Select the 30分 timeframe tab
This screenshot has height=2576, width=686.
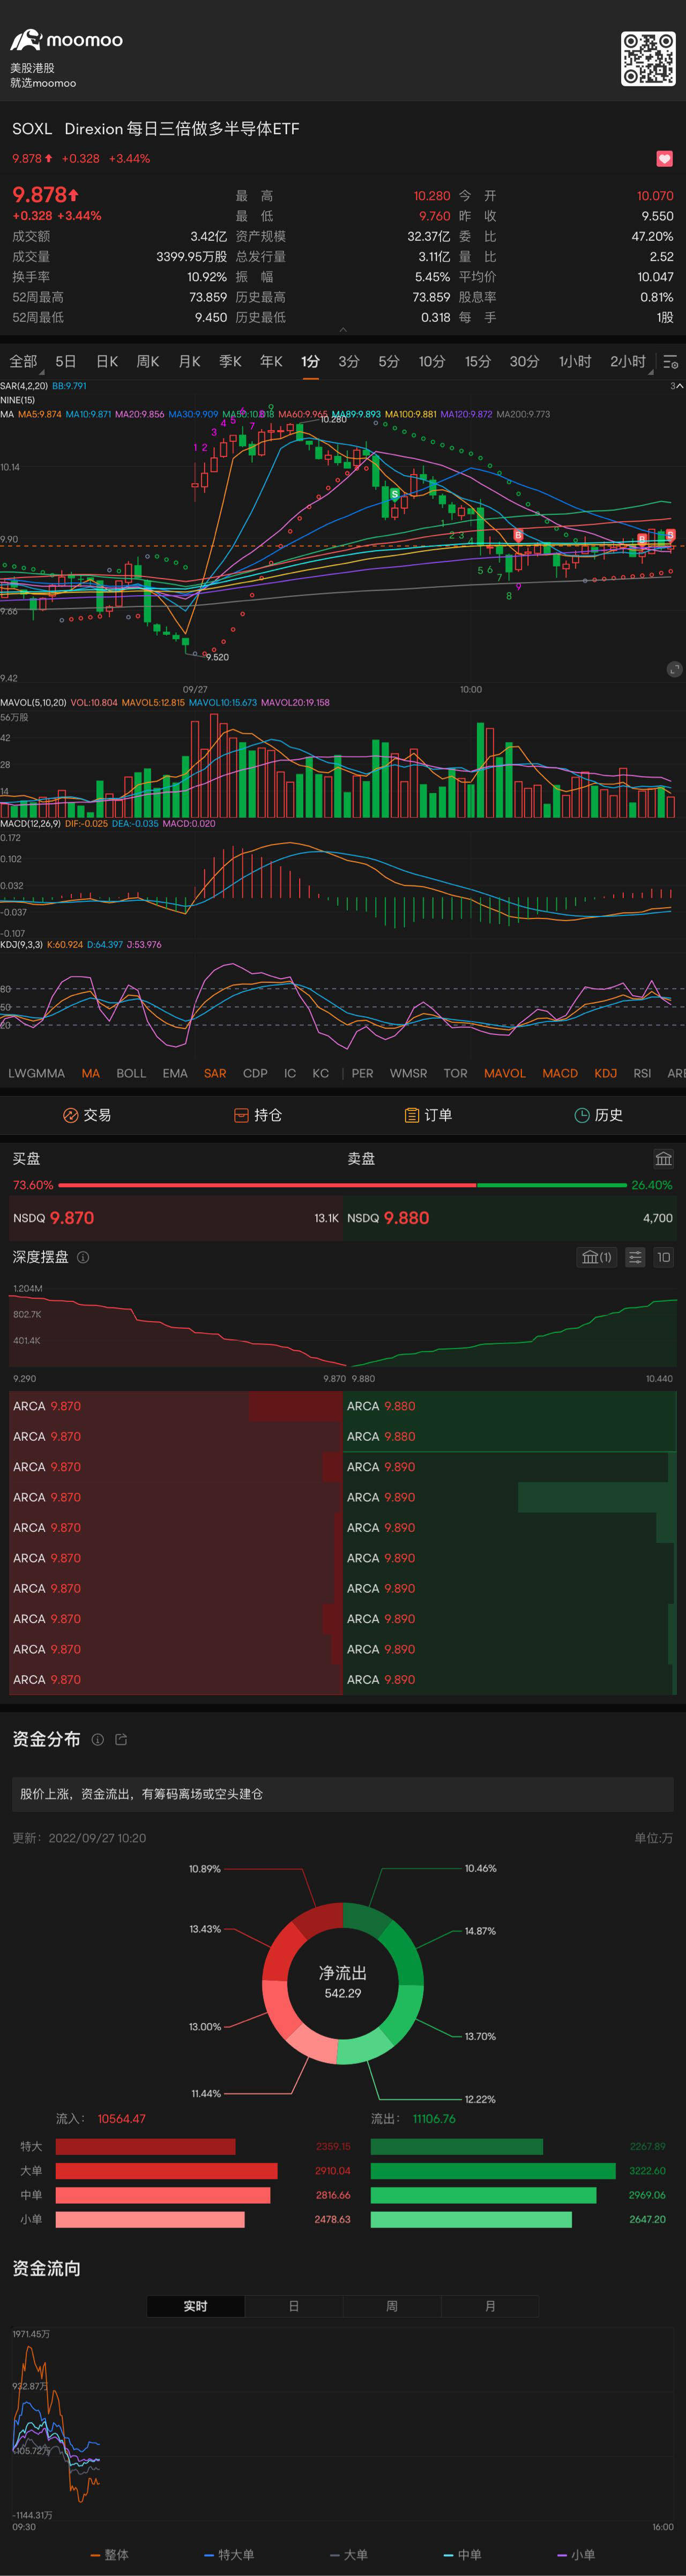[524, 361]
